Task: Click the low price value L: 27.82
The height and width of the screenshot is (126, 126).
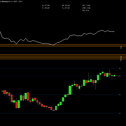Action: point(66,8)
